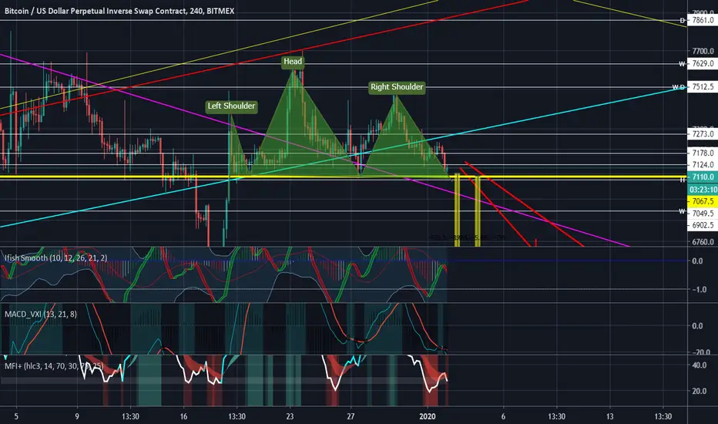
Task: Click the 40.0 value on MFI scale
Action: pyautogui.click(x=699, y=365)
